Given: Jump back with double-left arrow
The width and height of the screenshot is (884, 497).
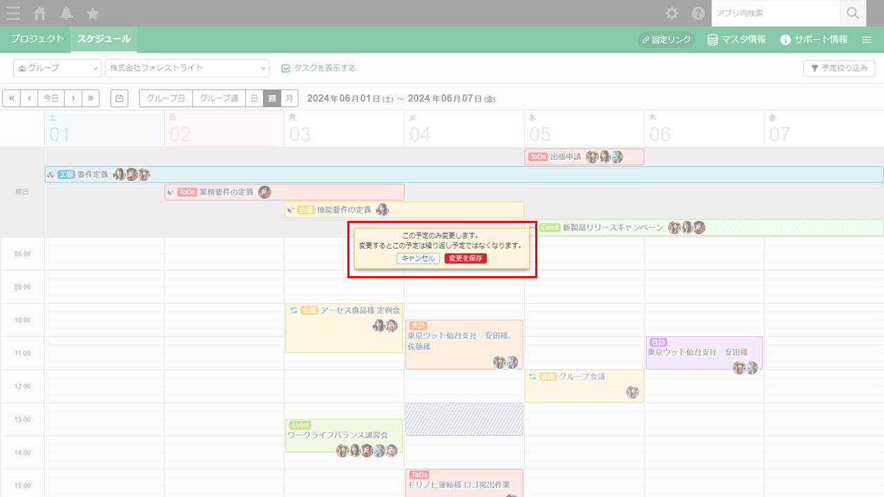Looking at the screenshot, I should coord(11,98).
